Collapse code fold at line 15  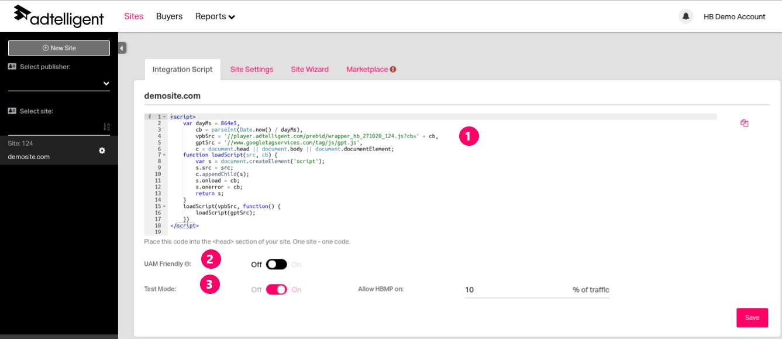(164, 206)
